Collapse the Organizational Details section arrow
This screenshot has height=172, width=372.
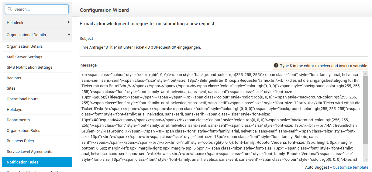[69, 35]
